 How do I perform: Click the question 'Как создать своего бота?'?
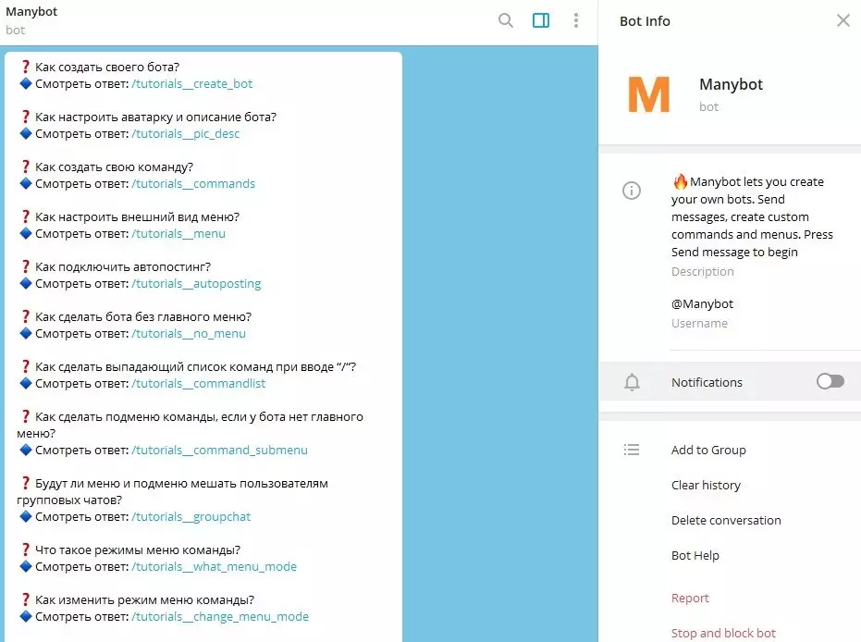(107, 67)
